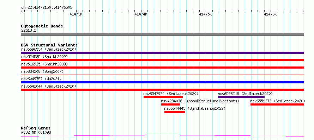Click the Cytogenetic Bands track title
The height and width of the screenshot is (140, 314).
point(42,26)
